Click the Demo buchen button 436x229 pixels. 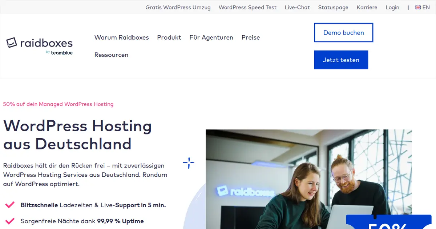coord(344,33)
